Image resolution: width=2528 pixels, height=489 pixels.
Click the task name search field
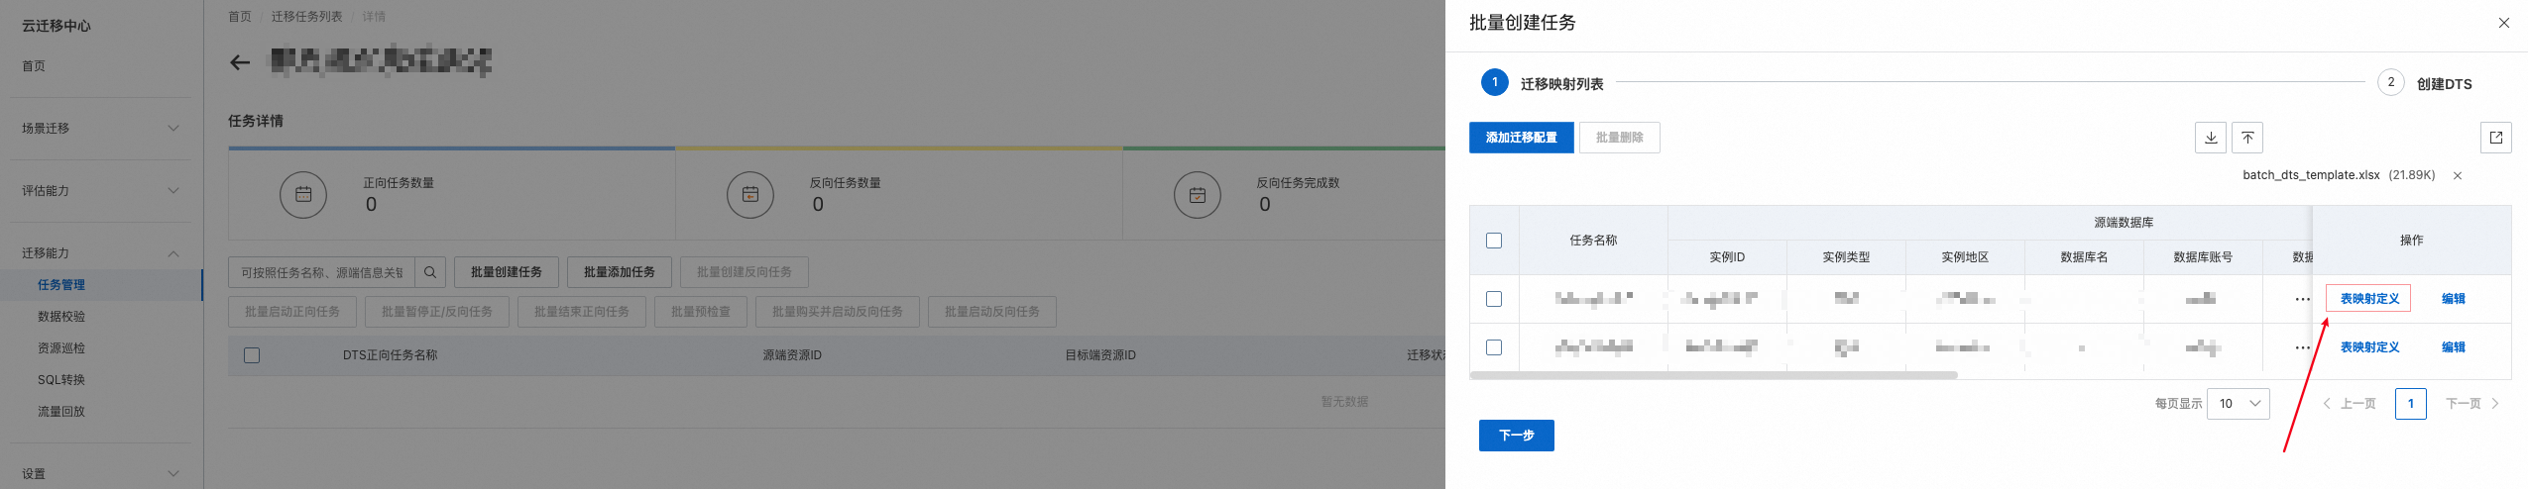pos(321,272)
